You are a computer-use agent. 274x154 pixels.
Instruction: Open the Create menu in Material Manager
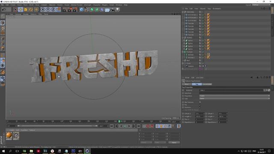pos(12,130)
